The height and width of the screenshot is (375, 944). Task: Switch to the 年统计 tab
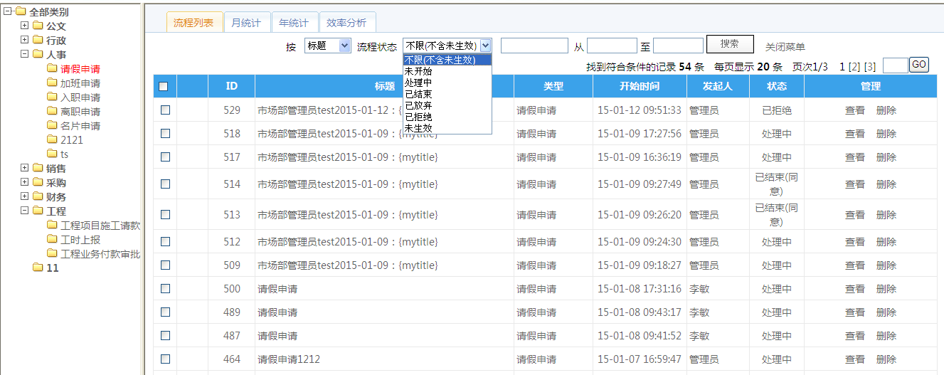[294, 23]
